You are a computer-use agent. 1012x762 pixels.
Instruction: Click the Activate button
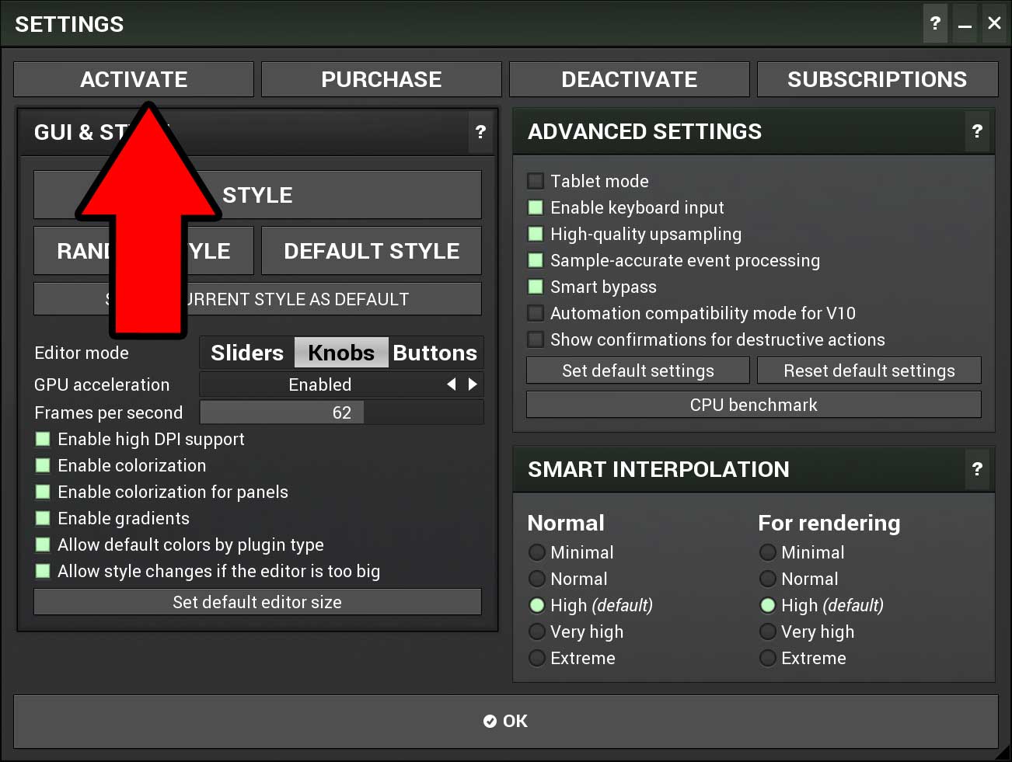(x=134, y=79)
